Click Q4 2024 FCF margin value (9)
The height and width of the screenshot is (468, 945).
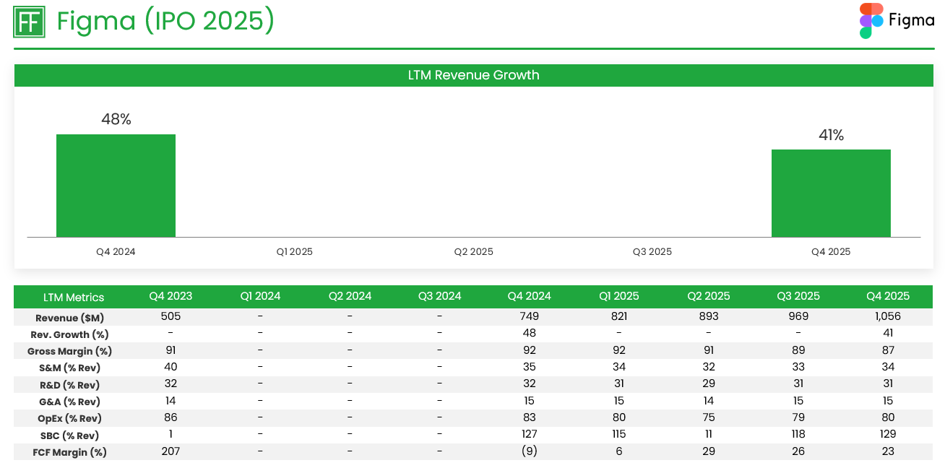(529, 451)
